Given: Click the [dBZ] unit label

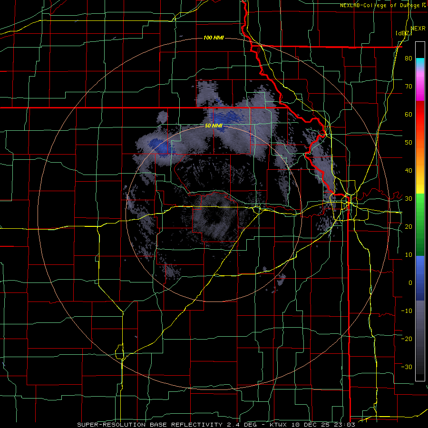Looking at the screenshot, I should pyautogui.click(x=404, y=33).
